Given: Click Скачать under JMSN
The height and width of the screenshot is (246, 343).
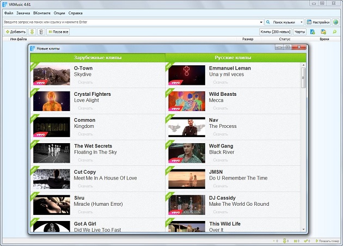Looking at the screenshot, I should (220, 186).
